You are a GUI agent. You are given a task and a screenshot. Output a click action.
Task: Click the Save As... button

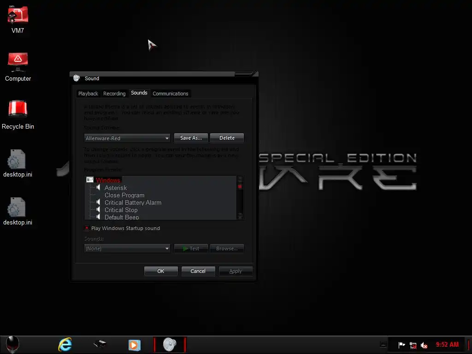tap(191, 138)
